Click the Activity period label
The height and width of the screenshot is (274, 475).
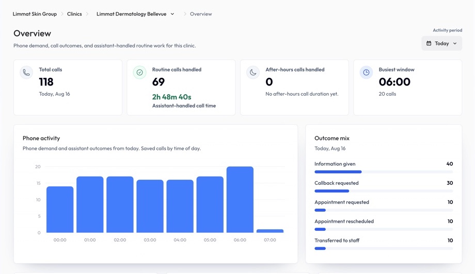(448, 30)
